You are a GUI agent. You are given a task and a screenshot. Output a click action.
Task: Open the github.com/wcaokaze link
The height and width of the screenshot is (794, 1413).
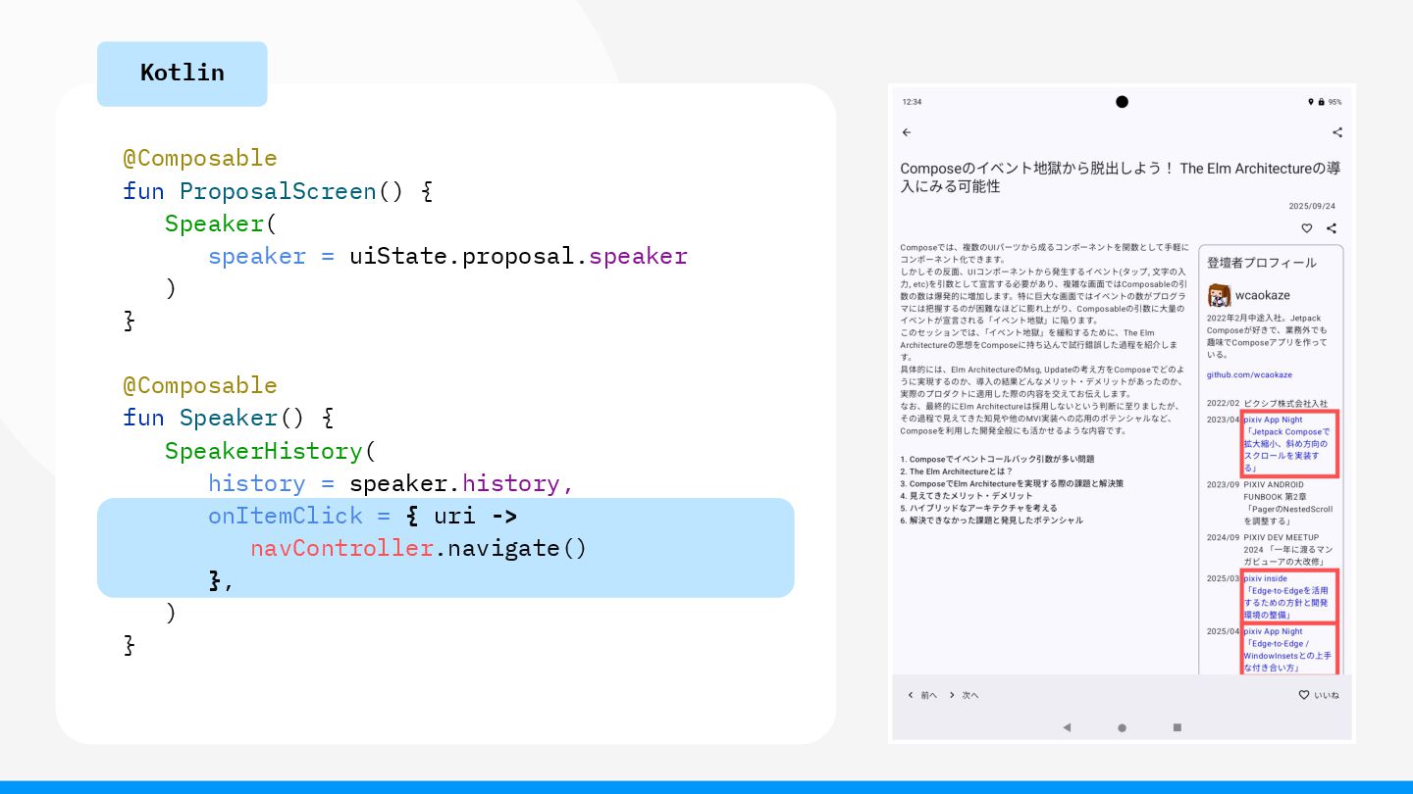1249,374
